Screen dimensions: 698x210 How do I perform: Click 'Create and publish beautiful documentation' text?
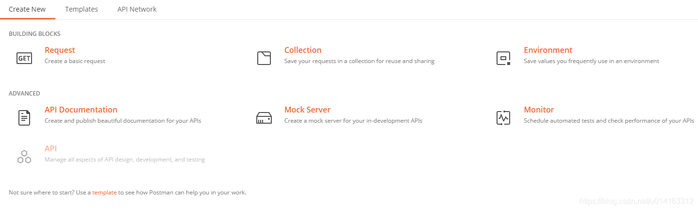(123, 121)
